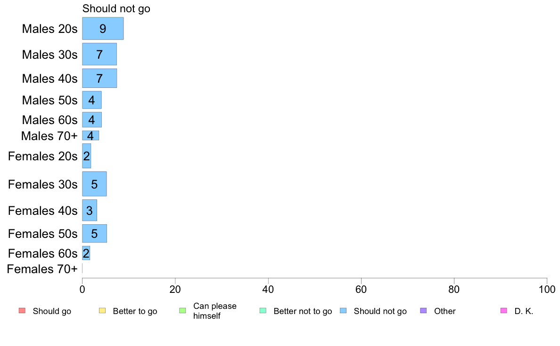The width and height of the screenshot is (560, 346).
Task: Select the Females 40s bar showing 3
Action: (89, 210)
